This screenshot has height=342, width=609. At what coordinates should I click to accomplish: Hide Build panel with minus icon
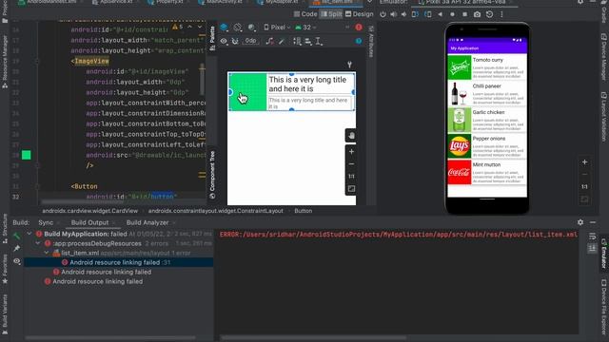[x=593, y=222]
